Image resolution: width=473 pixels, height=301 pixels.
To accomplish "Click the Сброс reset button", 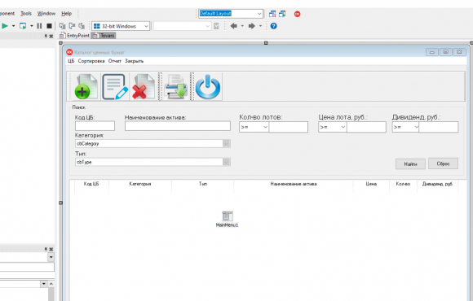I will 443,164.
